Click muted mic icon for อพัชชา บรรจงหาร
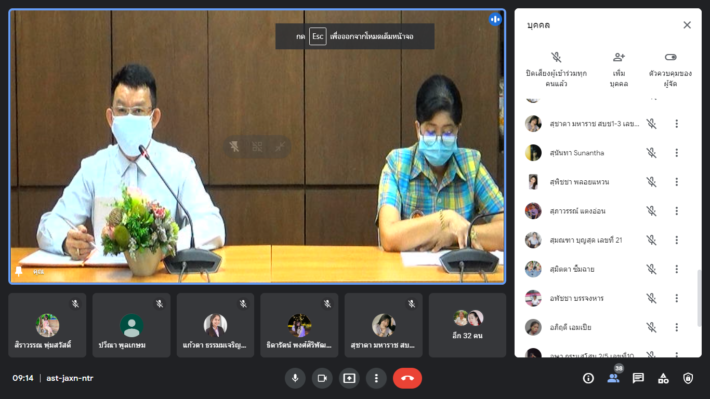The height and width of the screenshot is (399, 710). pos(652,298)
